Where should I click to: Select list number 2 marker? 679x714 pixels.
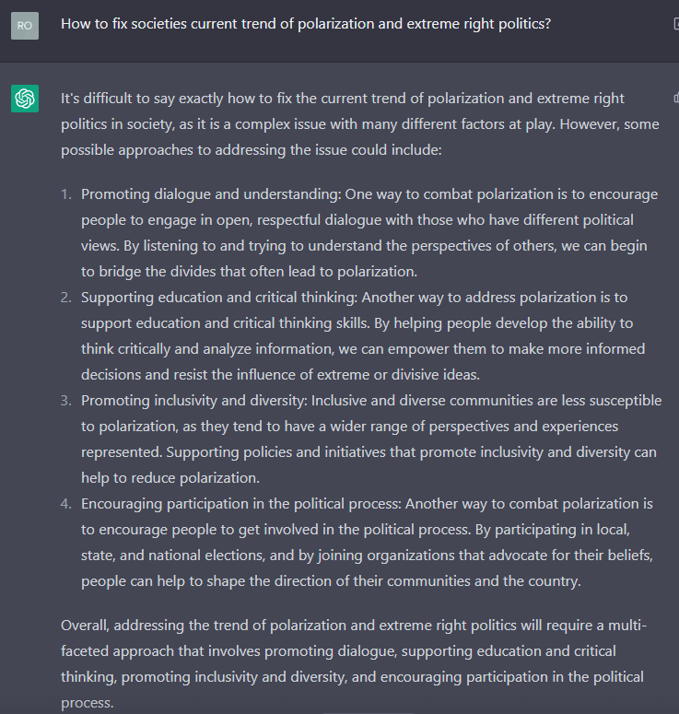[x=66, y=298]
